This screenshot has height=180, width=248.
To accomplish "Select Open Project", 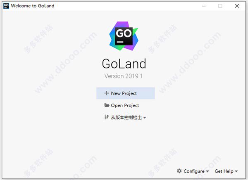I will point(126,105).
